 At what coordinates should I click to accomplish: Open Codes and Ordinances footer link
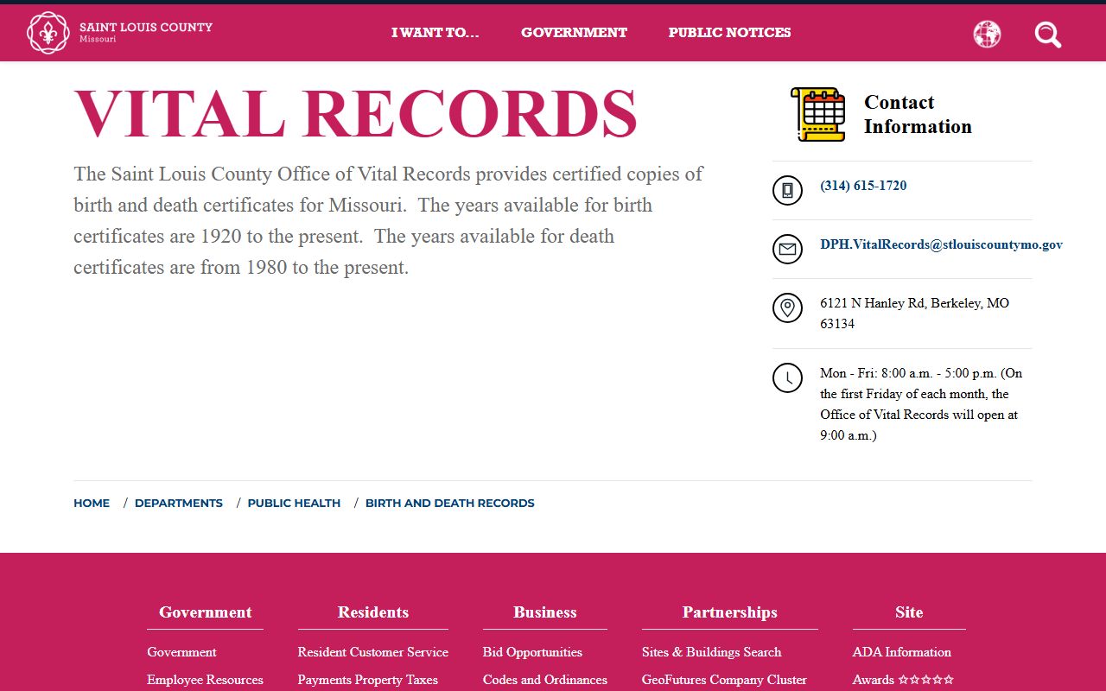point(545,680)
